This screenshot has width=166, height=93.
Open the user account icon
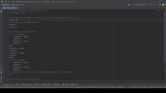point(129,5)
